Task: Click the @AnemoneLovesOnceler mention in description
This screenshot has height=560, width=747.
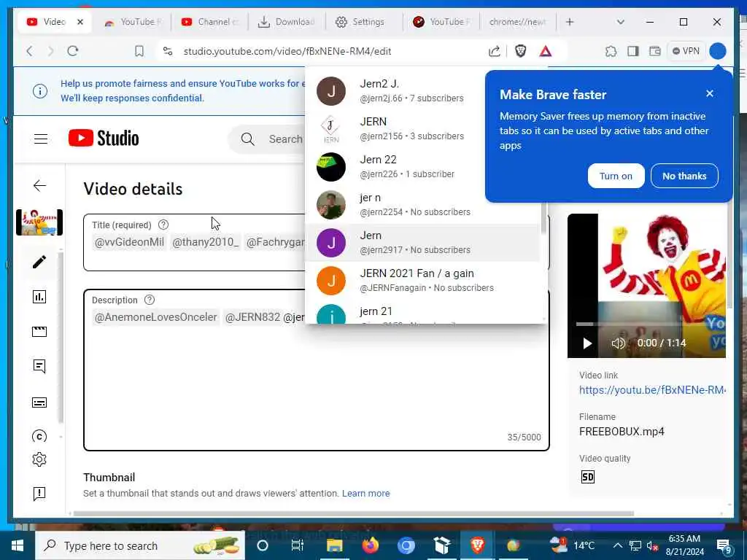Action: tap(156, 317)
